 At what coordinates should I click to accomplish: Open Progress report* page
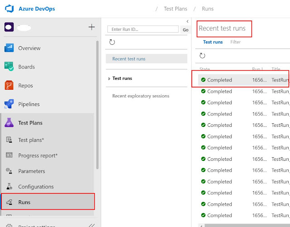click(x=38, y=155)
